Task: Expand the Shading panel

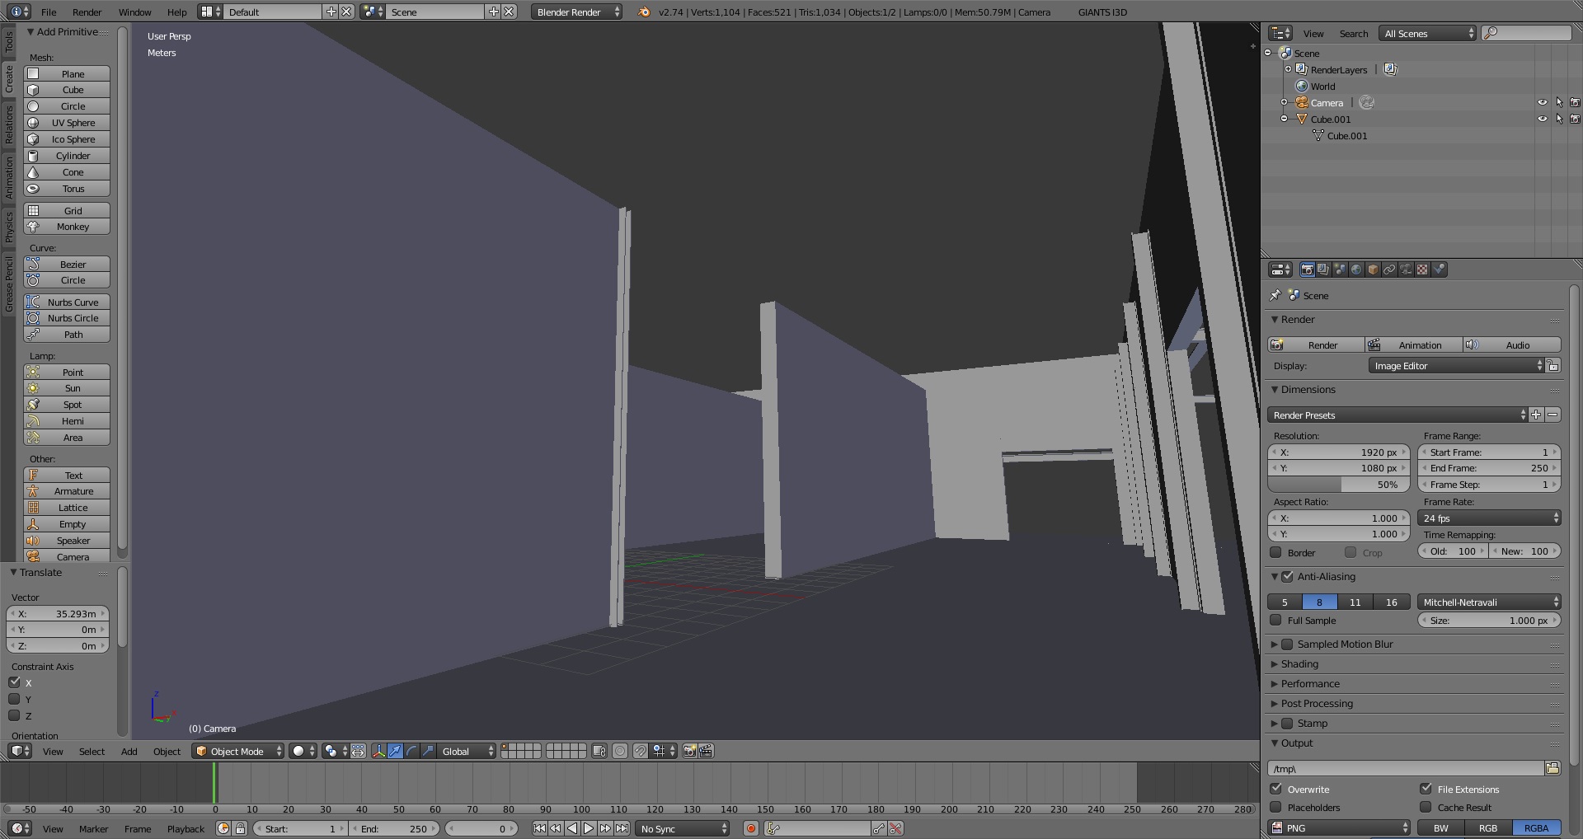Action: (1299, 663)
